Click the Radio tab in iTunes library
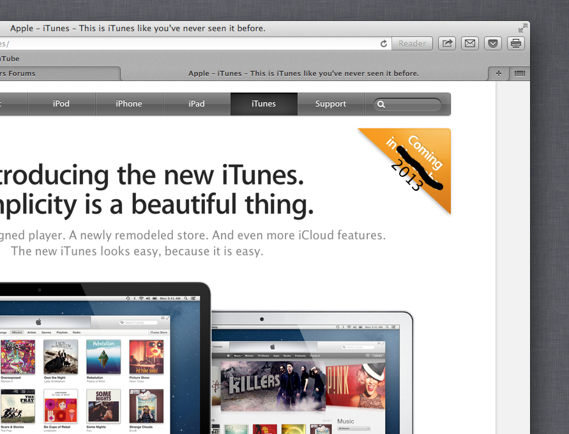 click(77, 333)
